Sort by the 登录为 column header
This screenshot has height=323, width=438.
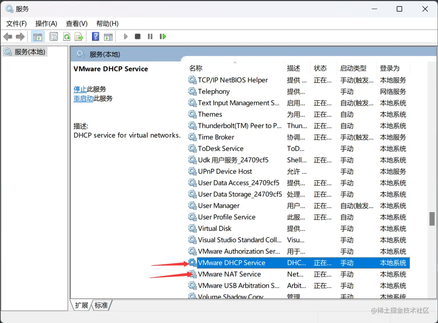393,68
